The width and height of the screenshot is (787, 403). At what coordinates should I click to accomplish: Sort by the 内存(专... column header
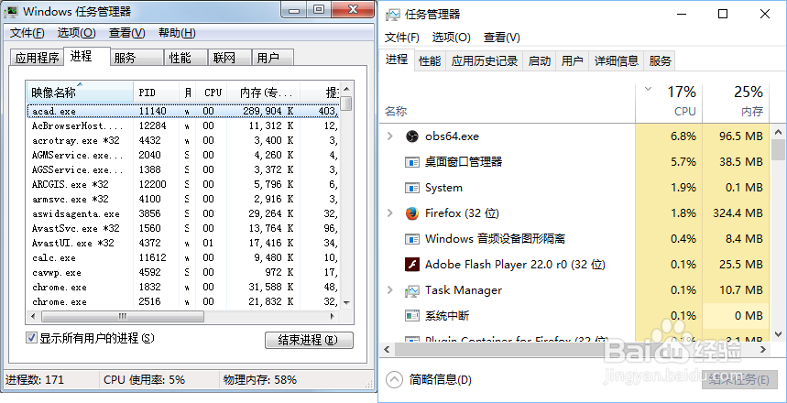pos(264,93)
